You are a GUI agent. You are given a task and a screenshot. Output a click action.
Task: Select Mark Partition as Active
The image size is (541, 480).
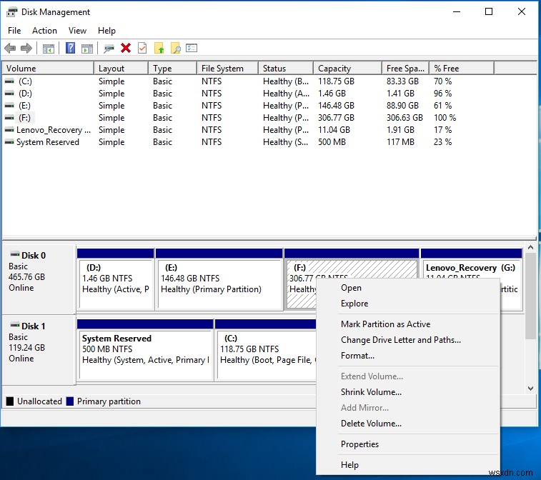[385, 324]
